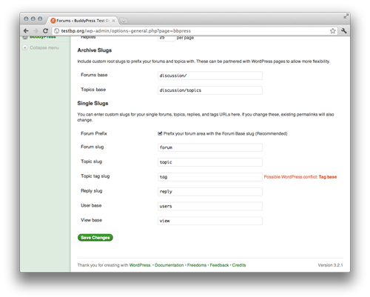Close the Forums BuddyPress Test tab

pos(113,21)
